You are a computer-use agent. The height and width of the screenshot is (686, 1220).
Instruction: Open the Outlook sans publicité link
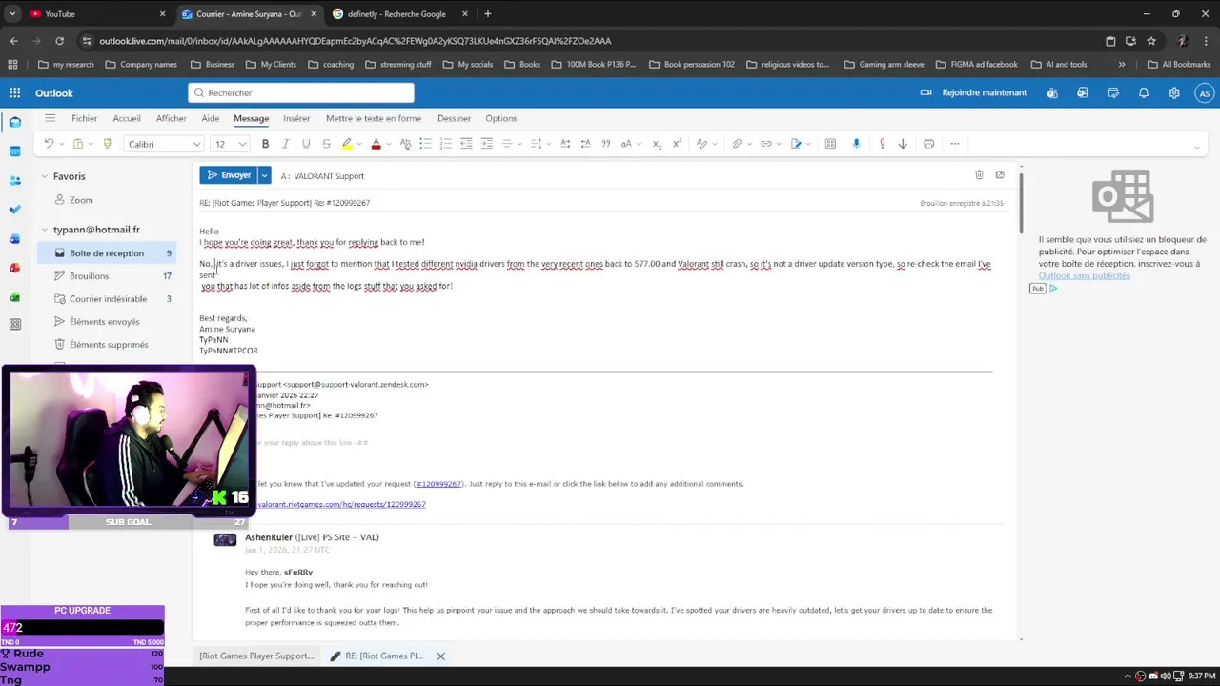point(1085,275)
